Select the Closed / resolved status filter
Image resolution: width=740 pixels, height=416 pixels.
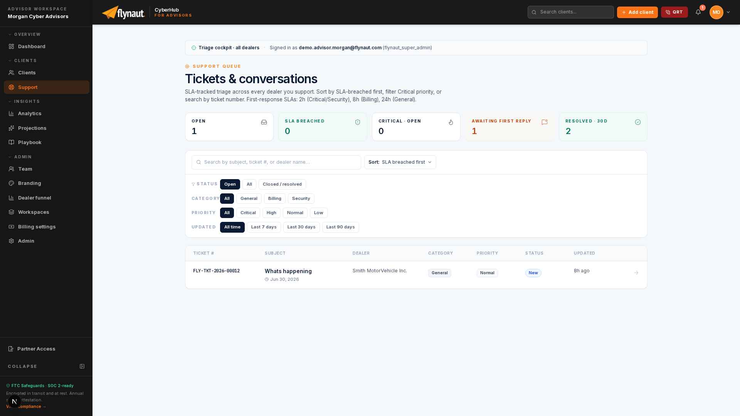[x=282, y=185]
